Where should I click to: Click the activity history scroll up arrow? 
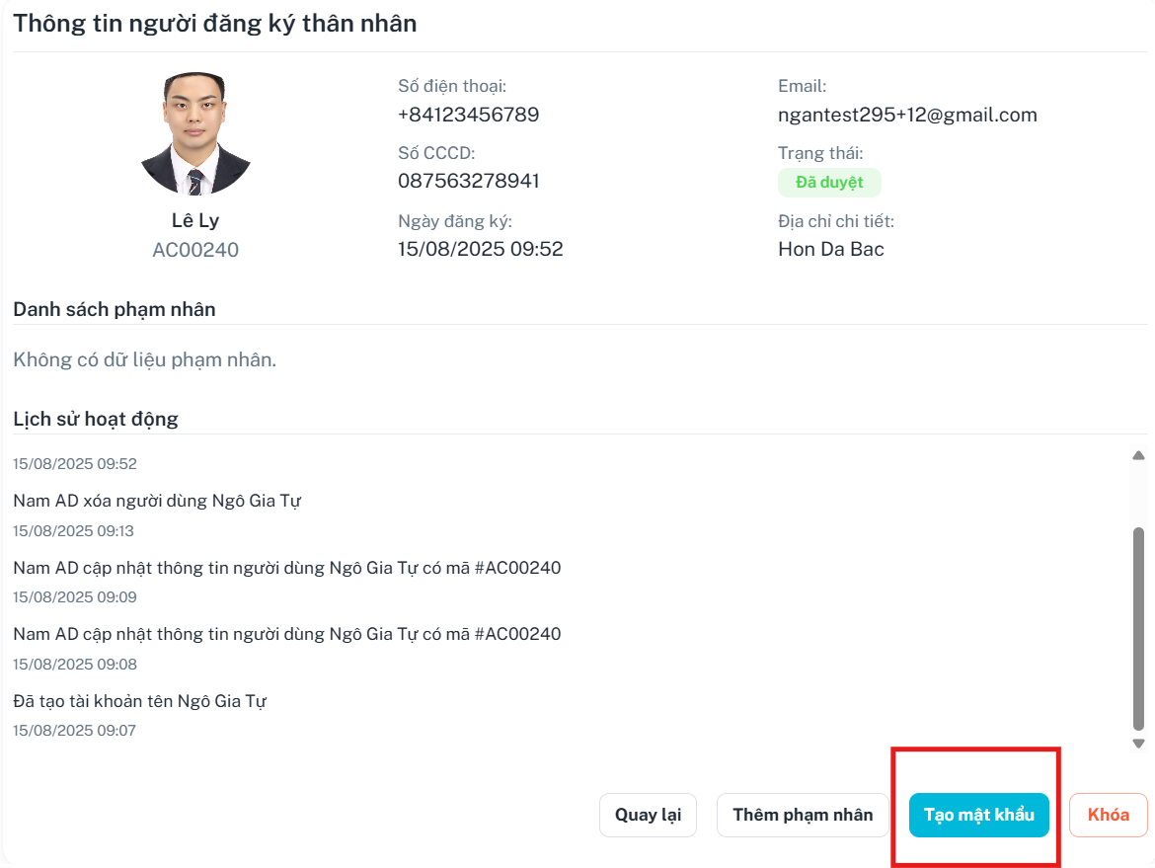pos(1138,455)
